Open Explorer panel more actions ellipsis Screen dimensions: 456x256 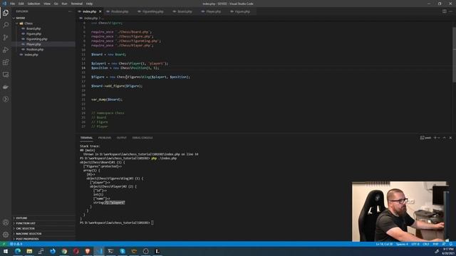click(70, 11)
